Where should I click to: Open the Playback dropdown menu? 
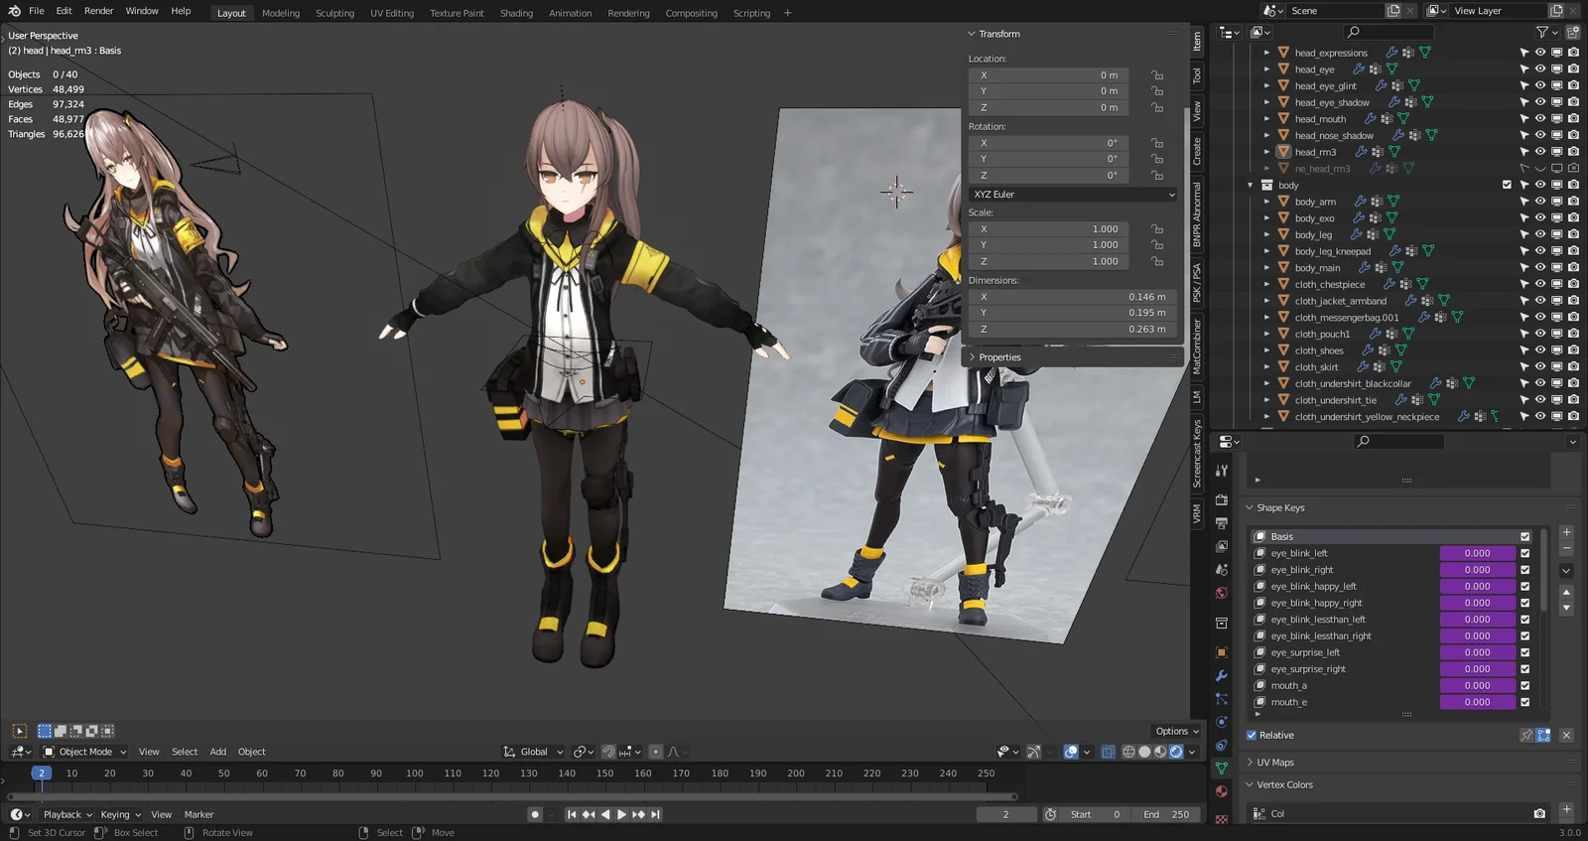coord(67,814)
